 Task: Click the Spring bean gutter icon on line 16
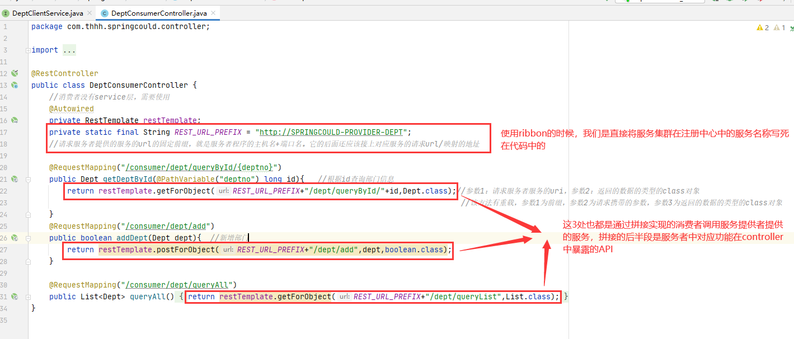pyautogui.click(x=14, y=120)
